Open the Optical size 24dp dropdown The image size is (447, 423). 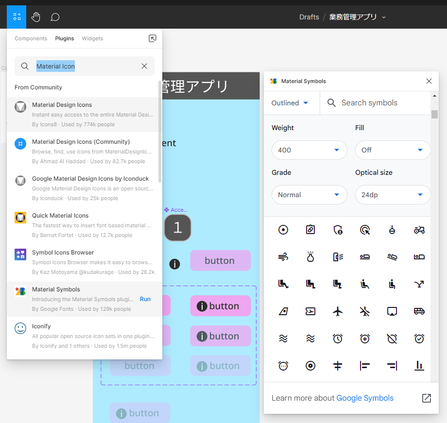tap(393, 195)
